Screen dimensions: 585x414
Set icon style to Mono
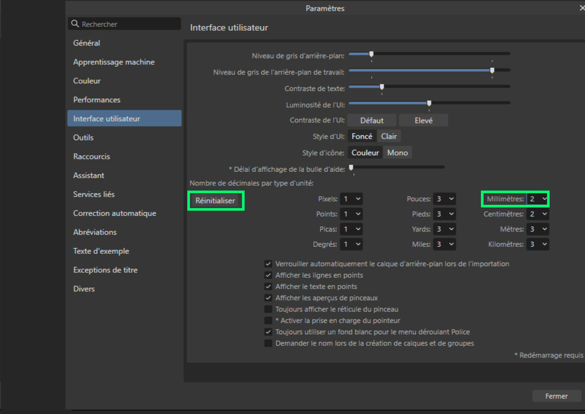tap(397, 152)
